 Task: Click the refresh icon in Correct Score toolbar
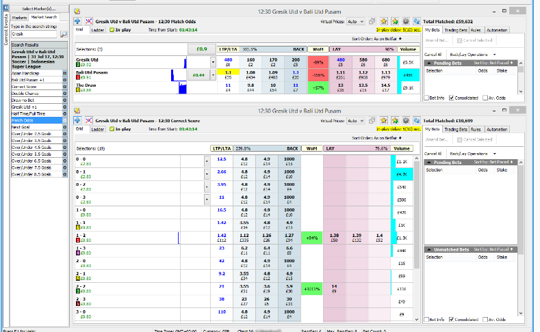click(417, 121)
